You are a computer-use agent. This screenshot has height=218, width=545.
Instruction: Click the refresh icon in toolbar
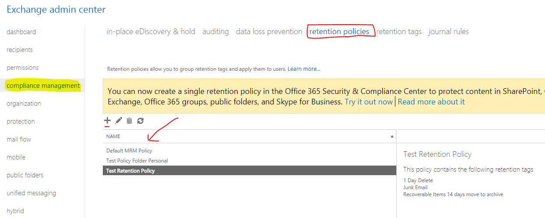(x=140, y=121)
